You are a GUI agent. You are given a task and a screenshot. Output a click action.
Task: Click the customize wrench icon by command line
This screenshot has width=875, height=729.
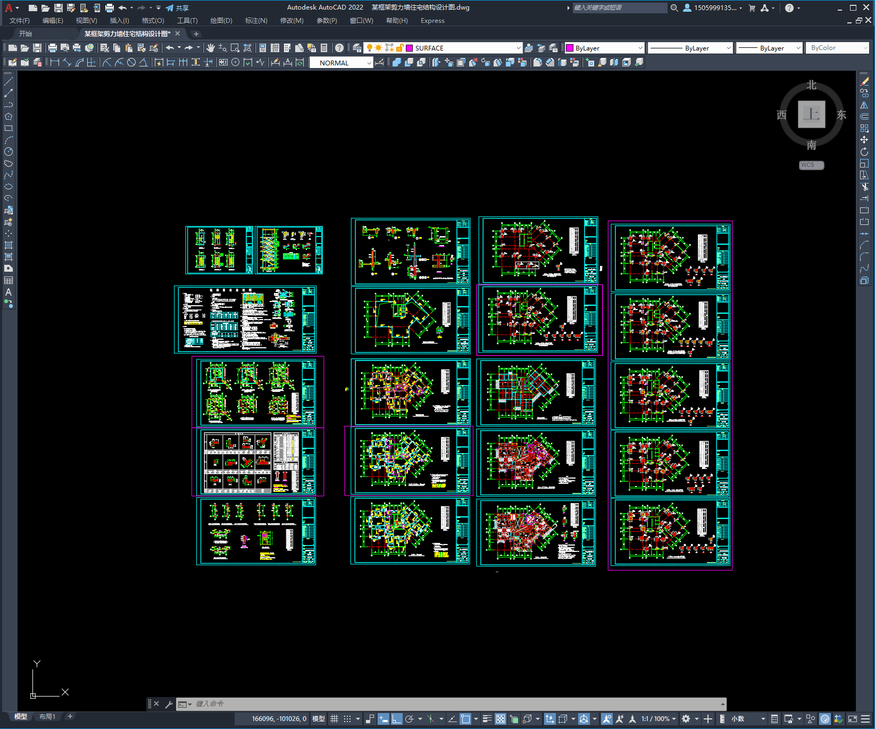(169, 704)
